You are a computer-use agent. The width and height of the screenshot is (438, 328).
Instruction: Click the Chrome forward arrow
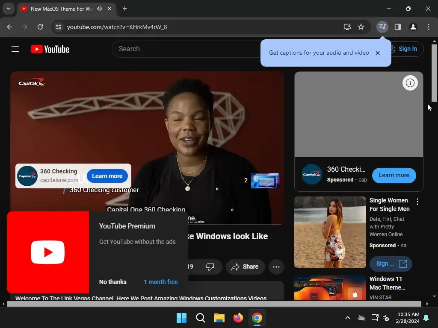(24, 27)
